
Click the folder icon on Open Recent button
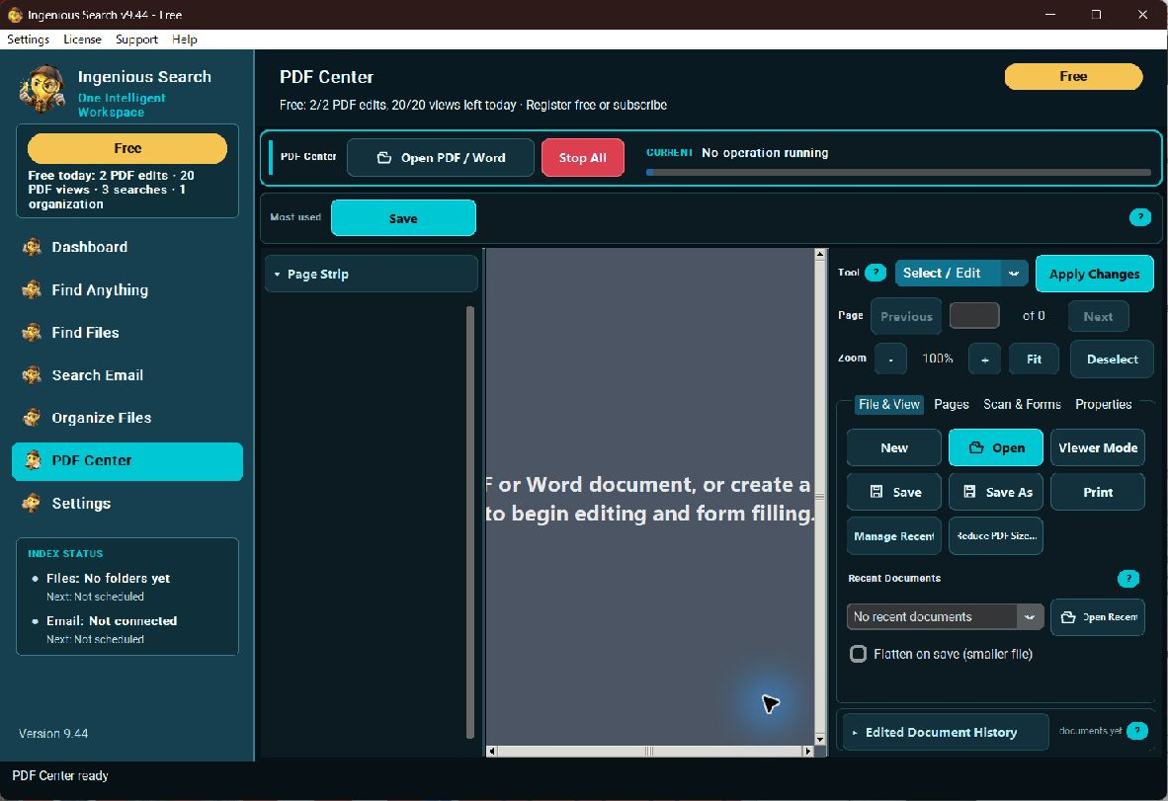coord(1068,617)
